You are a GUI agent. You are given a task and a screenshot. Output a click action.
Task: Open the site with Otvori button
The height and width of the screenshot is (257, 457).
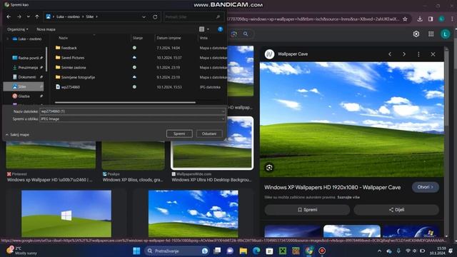point(426,187)
